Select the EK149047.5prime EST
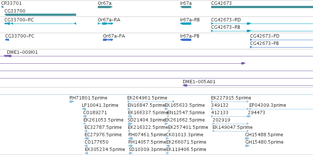The image size is (313, 155). point(231,131)
